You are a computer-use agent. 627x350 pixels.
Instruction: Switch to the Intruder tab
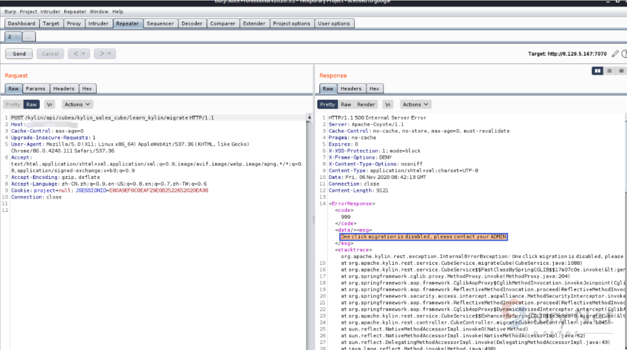coord(98,24)
